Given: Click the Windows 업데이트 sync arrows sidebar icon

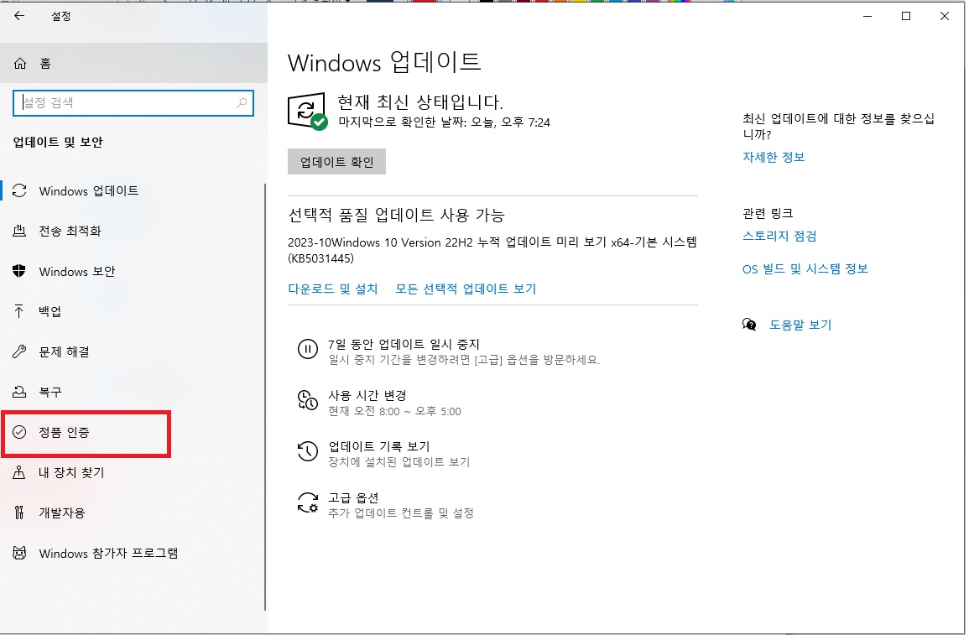Looking at the screenshot, I should [20, 191].
